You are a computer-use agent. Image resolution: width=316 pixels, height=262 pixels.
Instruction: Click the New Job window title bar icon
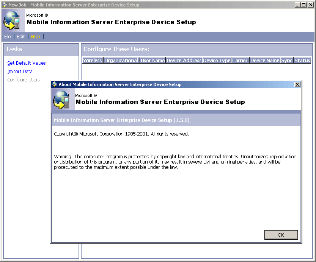(x=5, y=5)
